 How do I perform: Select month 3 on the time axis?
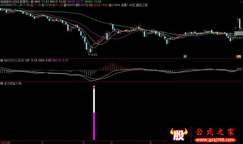pos(111,142)
